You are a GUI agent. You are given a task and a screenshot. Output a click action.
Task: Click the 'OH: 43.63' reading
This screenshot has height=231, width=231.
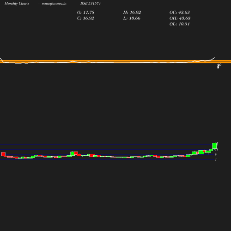180,18
